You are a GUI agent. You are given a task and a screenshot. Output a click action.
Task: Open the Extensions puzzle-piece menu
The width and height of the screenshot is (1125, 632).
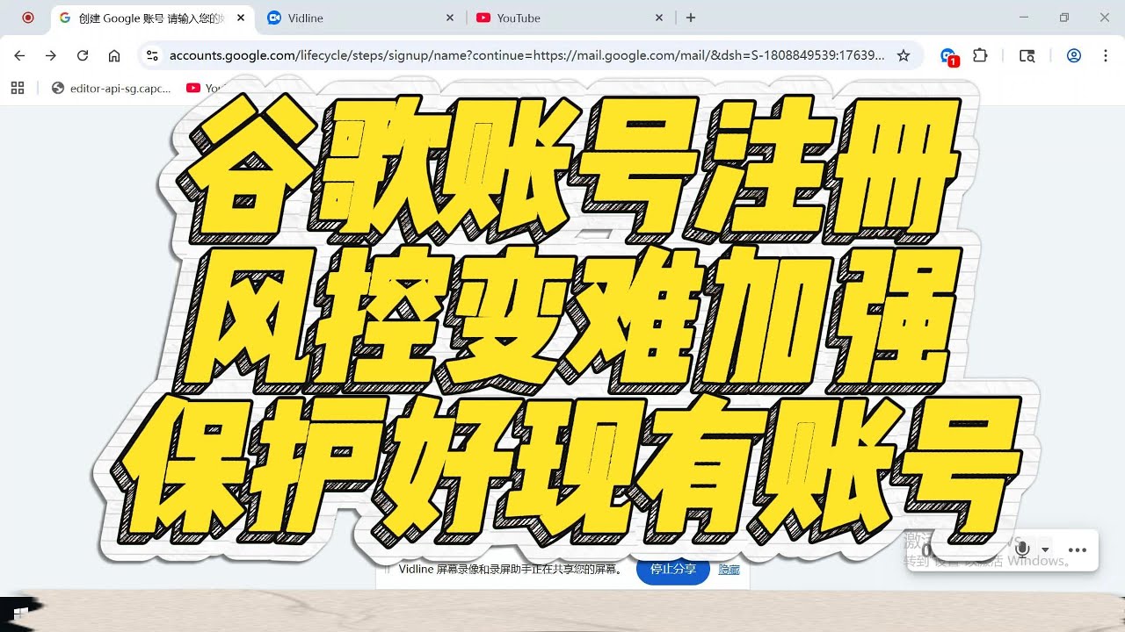pos(980,55)
